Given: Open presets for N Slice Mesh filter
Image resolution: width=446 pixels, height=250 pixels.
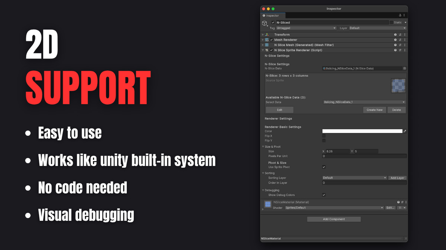Looking at the screenshot, I should (x=400, y=45).
